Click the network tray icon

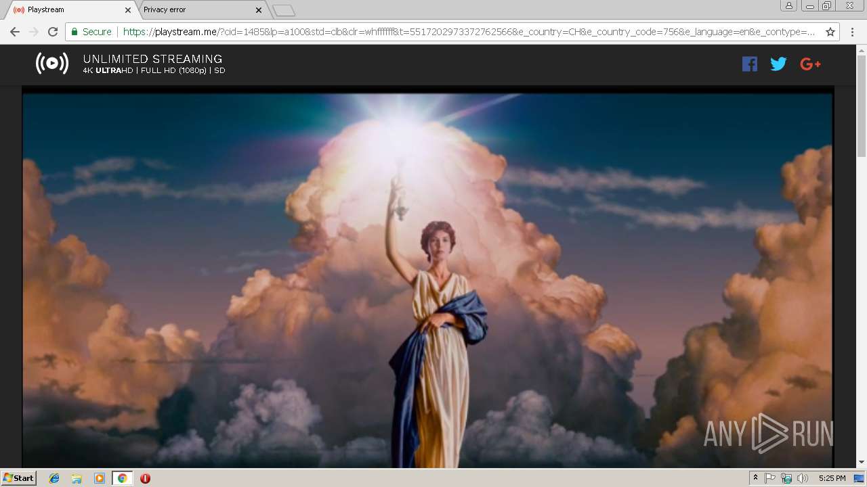pyautogui.click(x=786, y=478)
